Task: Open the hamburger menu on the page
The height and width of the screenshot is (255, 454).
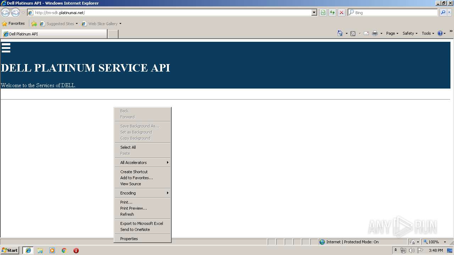Action: coord(6,48)
